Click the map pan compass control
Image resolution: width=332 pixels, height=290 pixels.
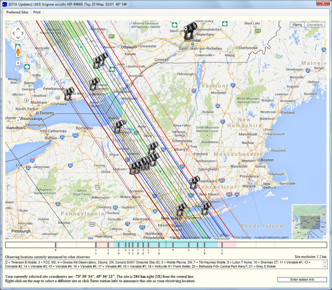[x=17, y=34]
